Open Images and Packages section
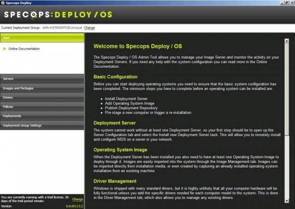Image resolution: width=295 pixels, height=209 pixels. tap(42, 88)
